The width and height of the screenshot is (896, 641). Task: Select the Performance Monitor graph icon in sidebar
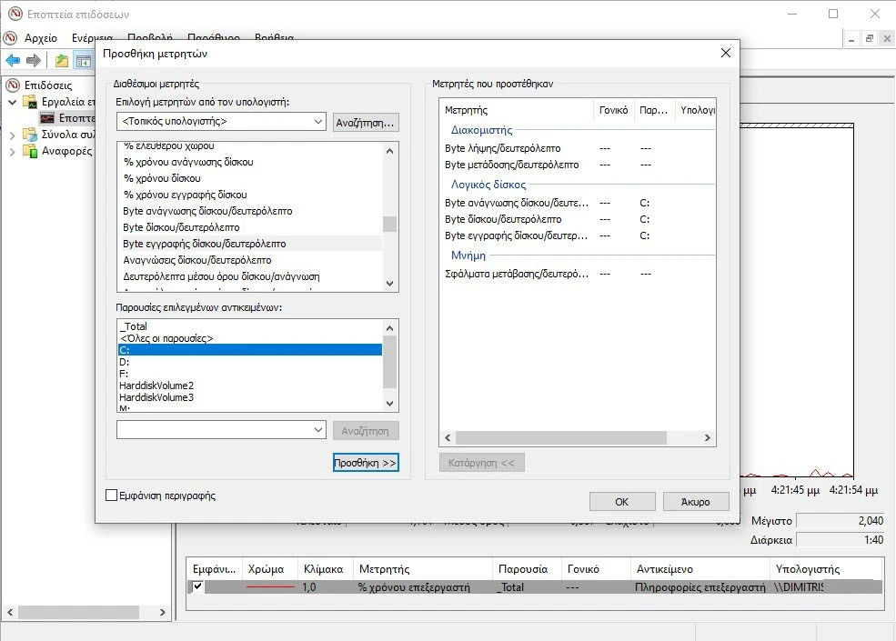(x=45, y=116)
